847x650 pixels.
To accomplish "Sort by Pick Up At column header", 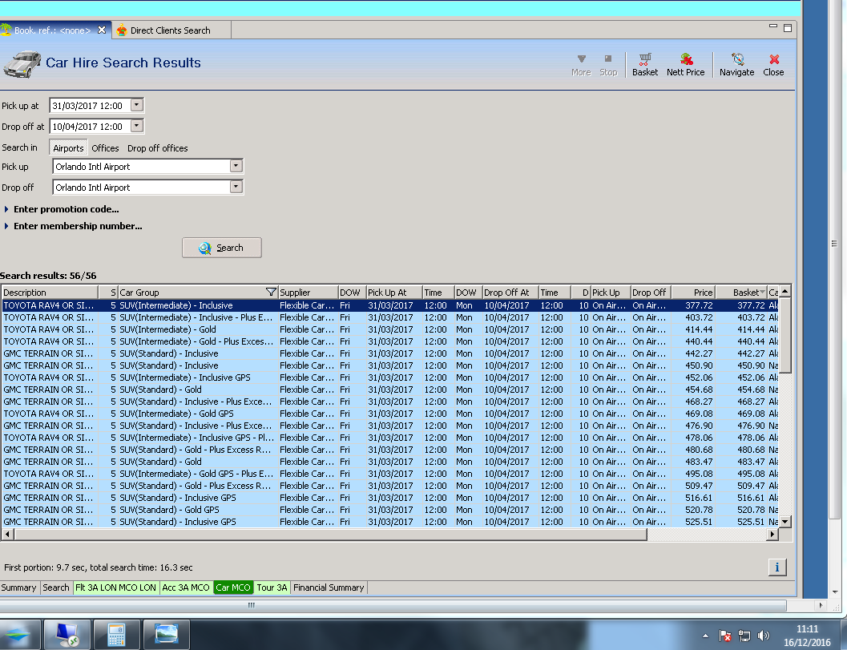I will coord(393,293).
